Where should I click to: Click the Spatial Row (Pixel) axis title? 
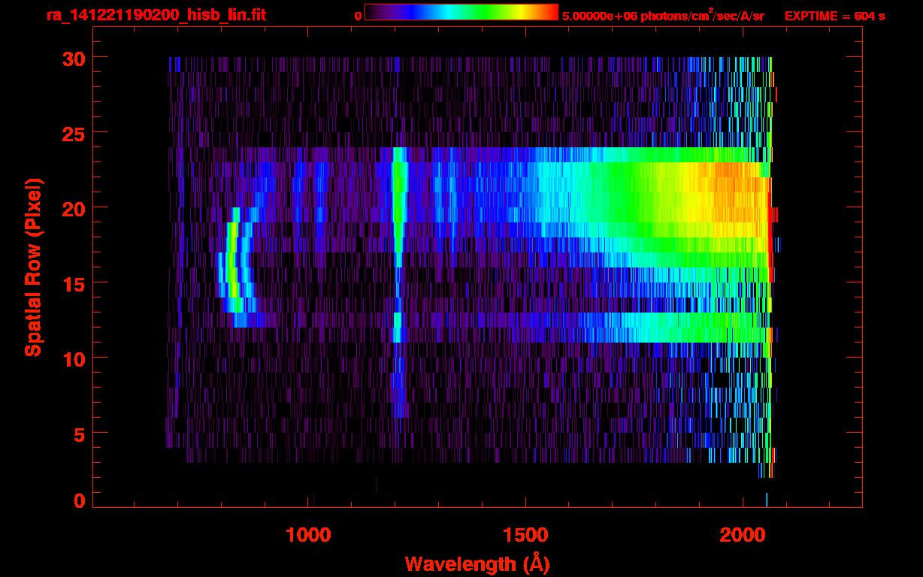(33, 267)
